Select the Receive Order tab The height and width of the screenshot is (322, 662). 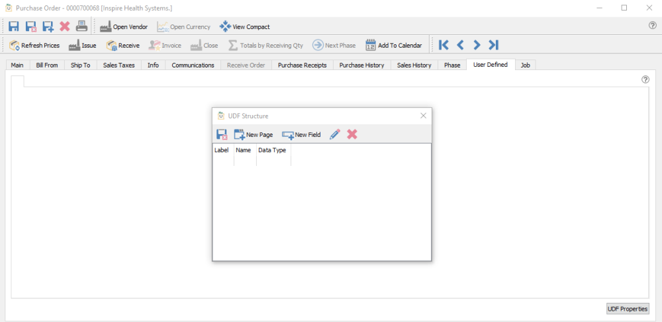[x=246, y=65]
